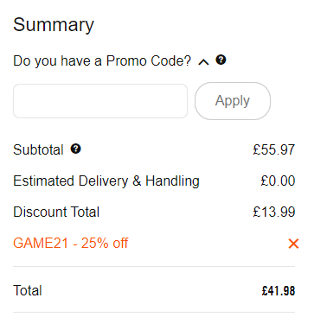Click the GAME21 code name
327x317 pixels.
(41, 244)
